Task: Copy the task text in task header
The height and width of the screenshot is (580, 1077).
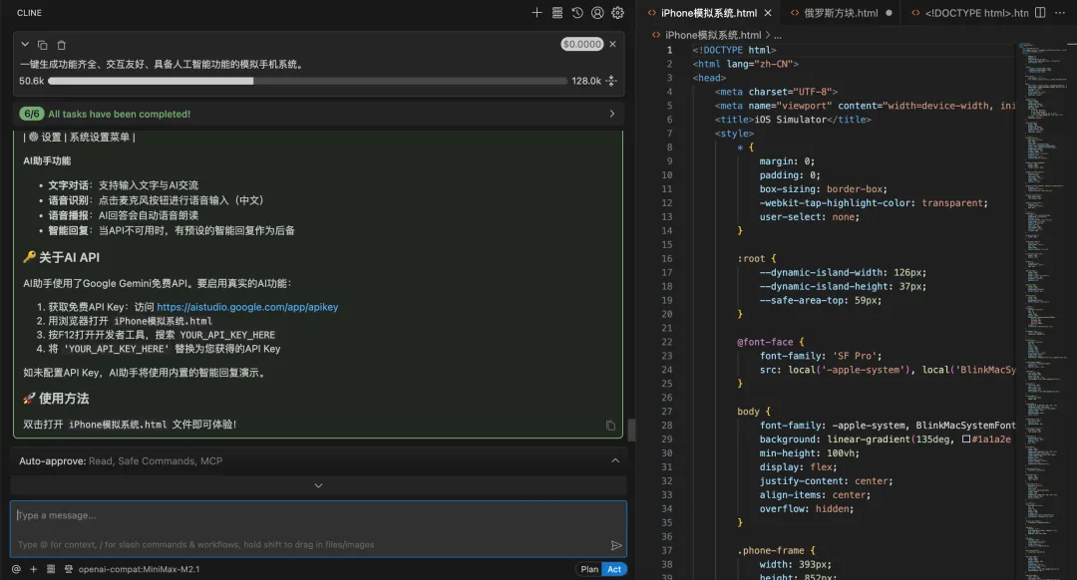Action: point(43,45)
